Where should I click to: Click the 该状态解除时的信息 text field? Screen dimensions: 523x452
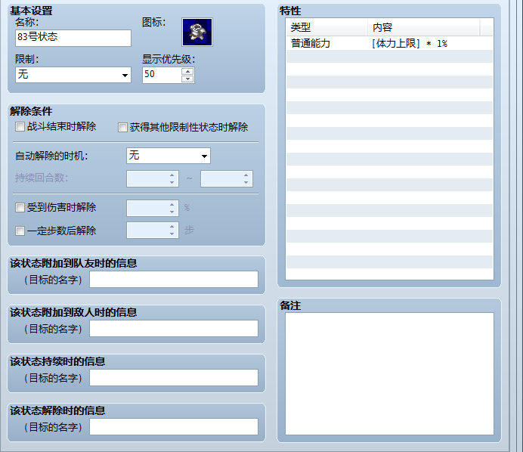tap(174, 426)
